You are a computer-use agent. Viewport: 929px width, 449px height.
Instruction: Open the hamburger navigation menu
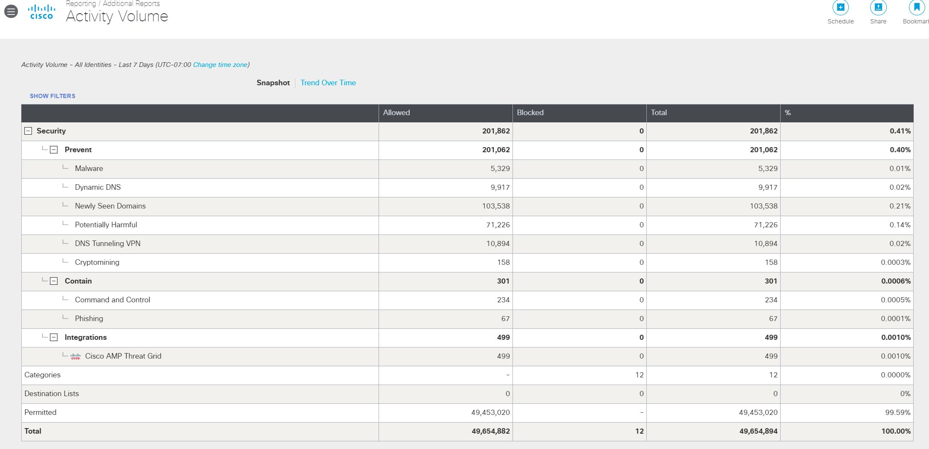pyautogui.click(x=11, y=12)
